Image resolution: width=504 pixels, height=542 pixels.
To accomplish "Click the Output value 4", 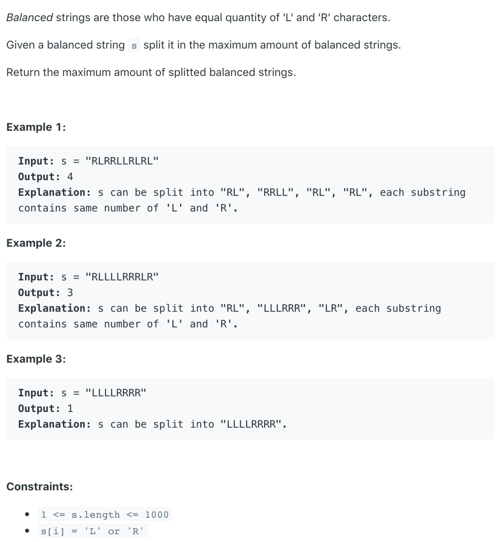I will (70, 177).
